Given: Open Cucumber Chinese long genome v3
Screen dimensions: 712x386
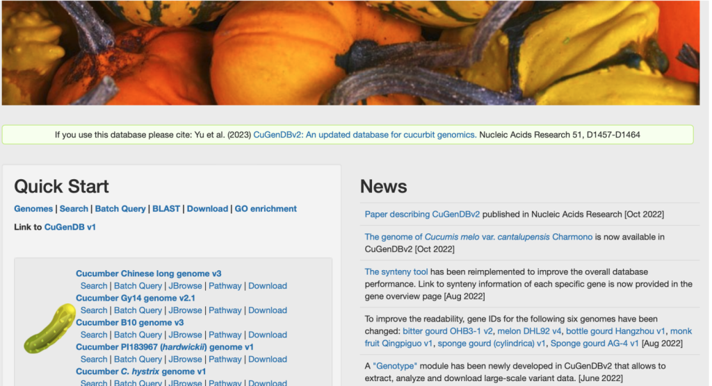Looking at the screenshot, I should point(149,274).
